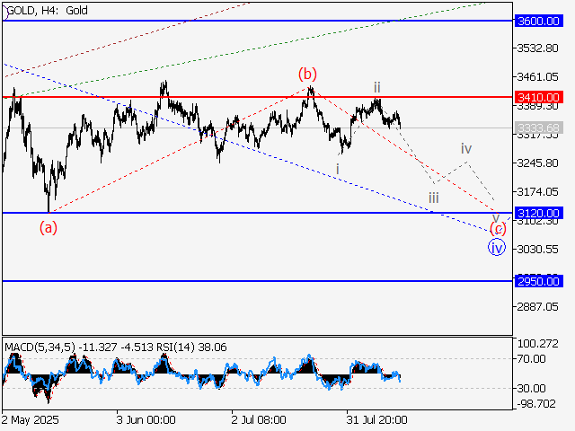The image size is (575, 431).
Task: Click the red (b) wave label
Action: click(308, 74)
